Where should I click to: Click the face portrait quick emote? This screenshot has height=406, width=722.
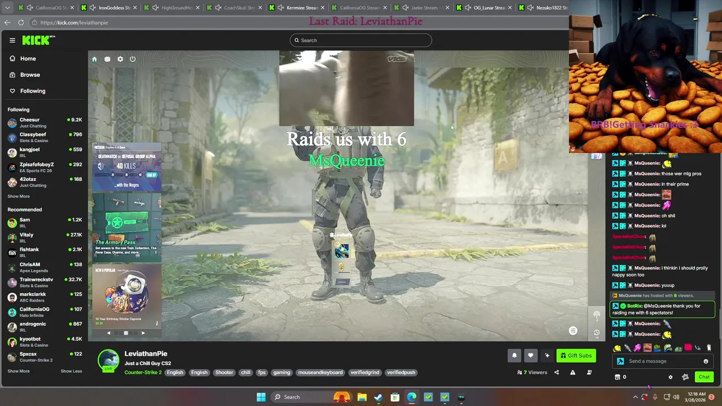648,348
